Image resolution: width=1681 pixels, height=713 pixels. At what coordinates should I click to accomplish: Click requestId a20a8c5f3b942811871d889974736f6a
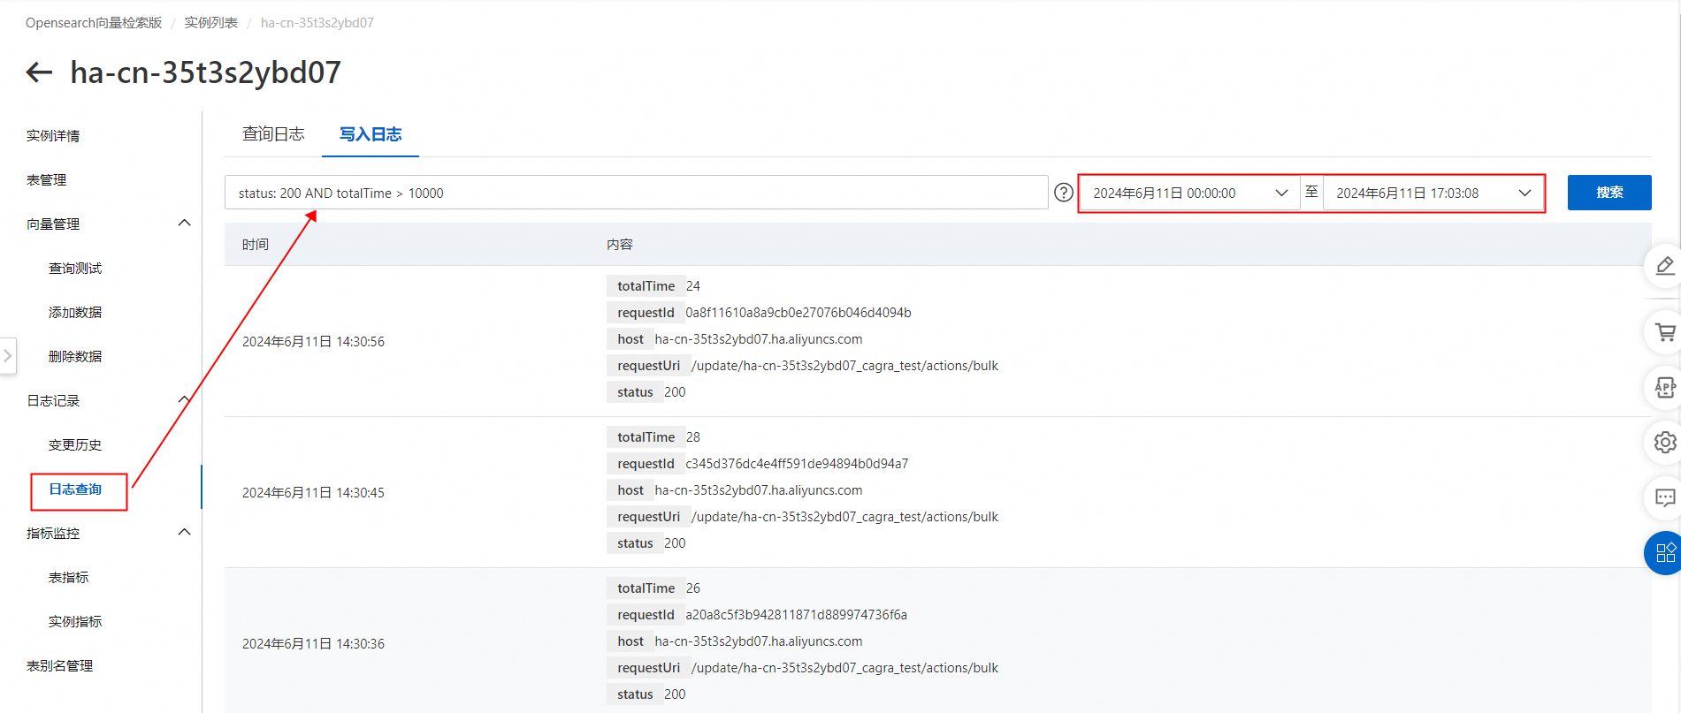pos(797,615)
